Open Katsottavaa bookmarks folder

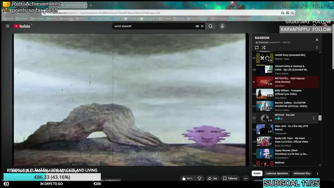[x=37, y=19]
